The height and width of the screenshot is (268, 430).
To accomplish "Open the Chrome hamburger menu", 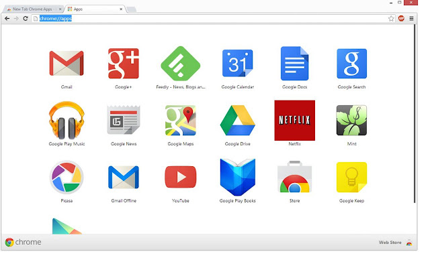I will click(x=411, y=19).
